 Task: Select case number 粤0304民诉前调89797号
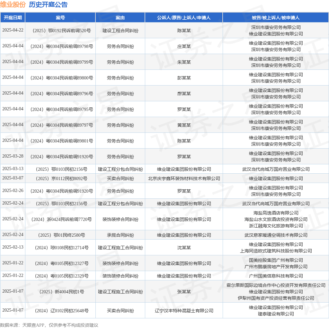62,125
